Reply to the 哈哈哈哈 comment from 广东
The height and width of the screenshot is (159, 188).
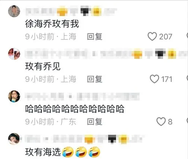[95, 122]
